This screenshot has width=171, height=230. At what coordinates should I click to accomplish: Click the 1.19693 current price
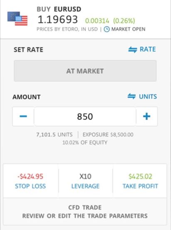coord(58,20)
